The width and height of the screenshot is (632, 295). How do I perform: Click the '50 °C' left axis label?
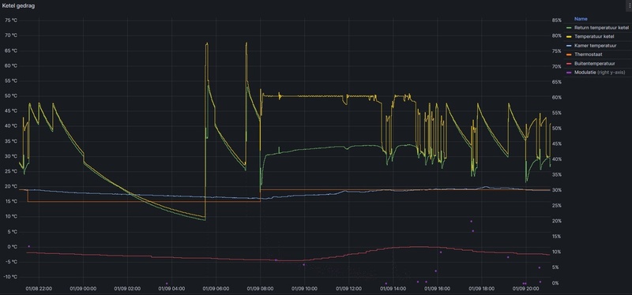pyautogui.click(x=11, y=95)
